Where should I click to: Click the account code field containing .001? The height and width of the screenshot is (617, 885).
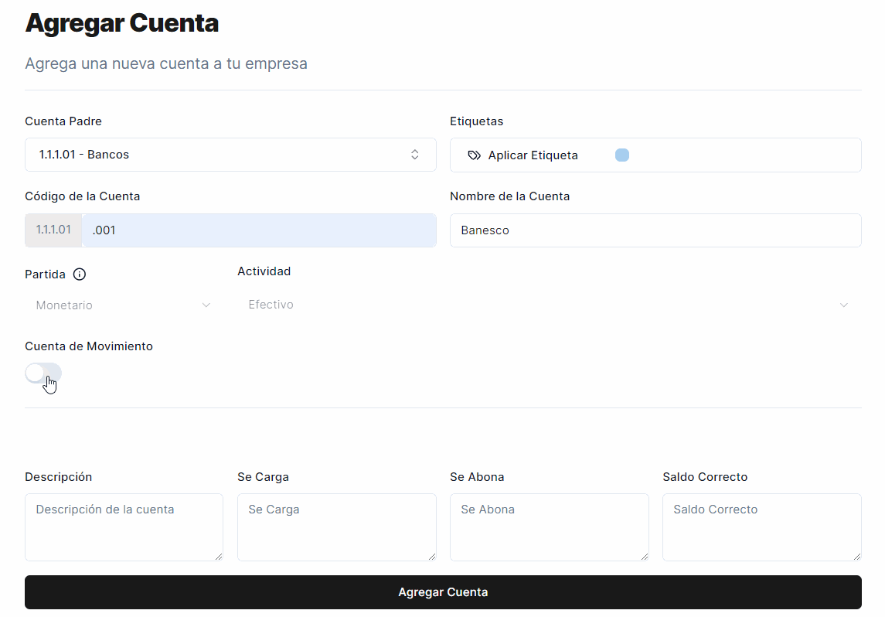coord(259,230)
